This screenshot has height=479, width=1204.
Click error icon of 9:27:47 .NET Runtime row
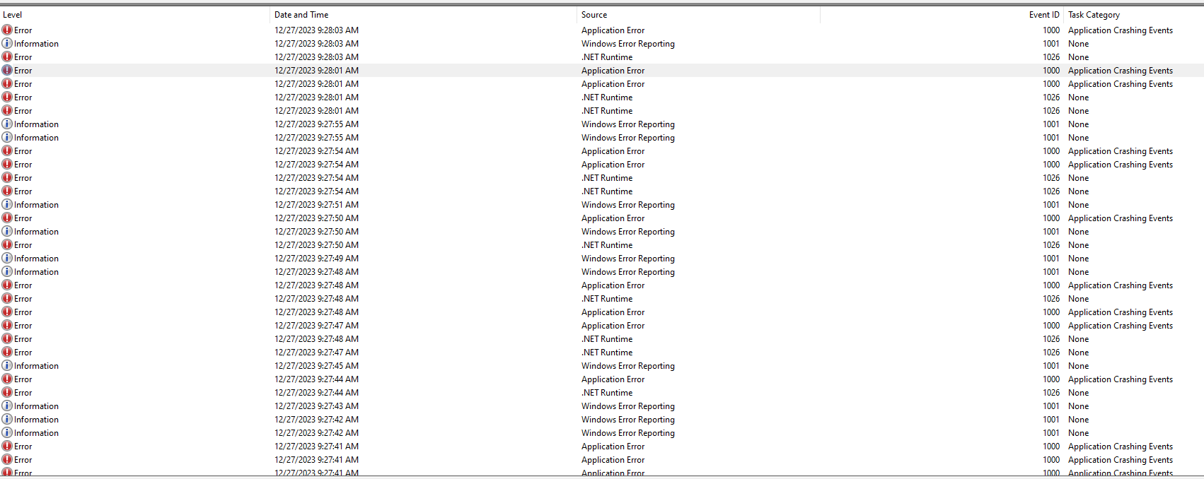click(x=7, y=353)
